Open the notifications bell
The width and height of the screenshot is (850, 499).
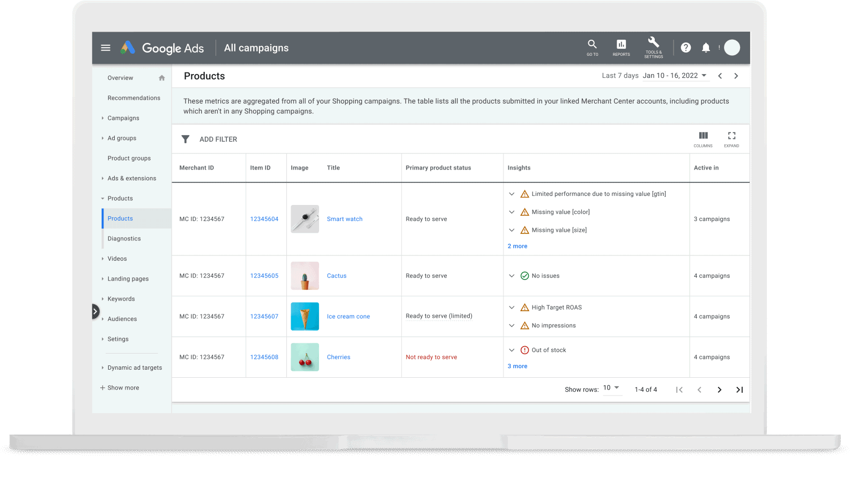click(x=706, y=48)
